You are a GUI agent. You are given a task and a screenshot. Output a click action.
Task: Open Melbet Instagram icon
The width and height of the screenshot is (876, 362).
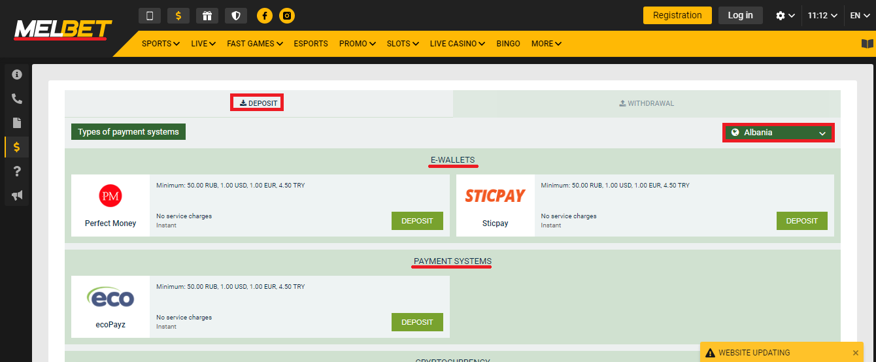tap(287, 16)
